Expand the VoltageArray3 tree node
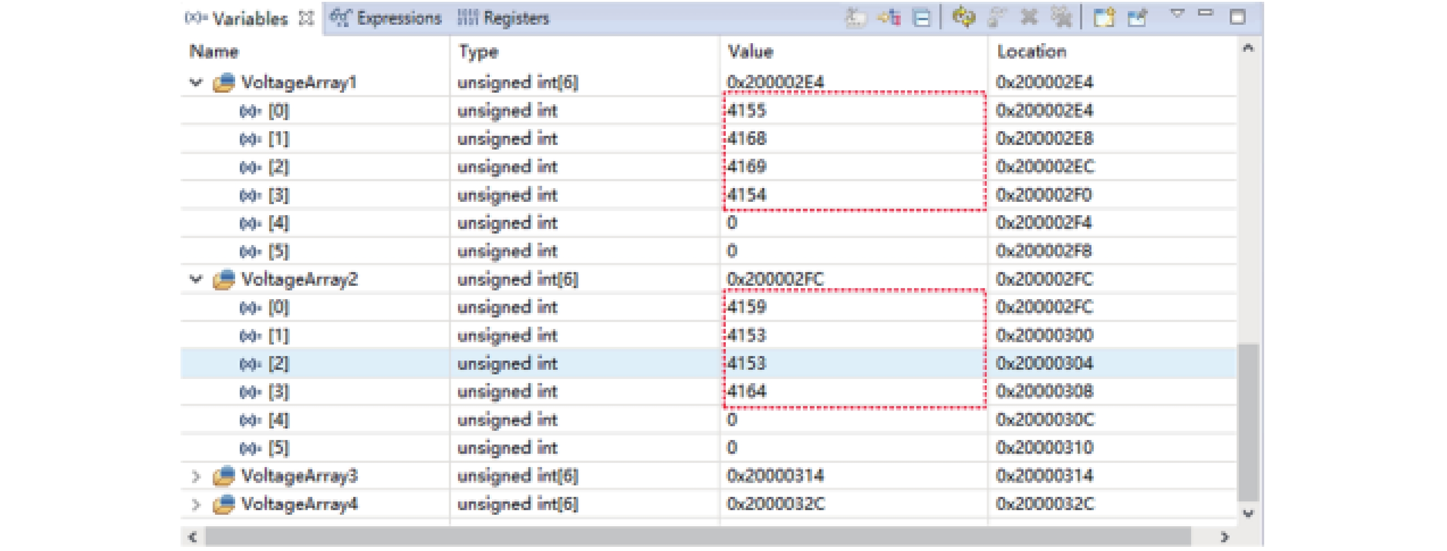This screenshot has height=551, width=1447. pyautogui.click(x=196, y=476)
